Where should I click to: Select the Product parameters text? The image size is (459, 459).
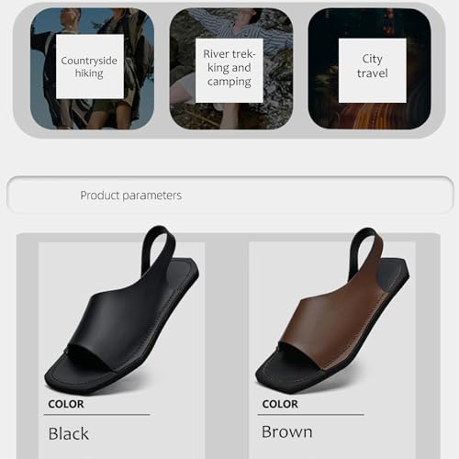(130, 196)
